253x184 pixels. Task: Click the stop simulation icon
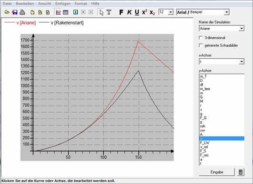click(83, 12)
